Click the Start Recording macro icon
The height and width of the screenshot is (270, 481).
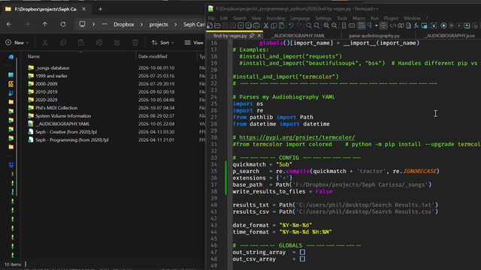coord(443,25)
